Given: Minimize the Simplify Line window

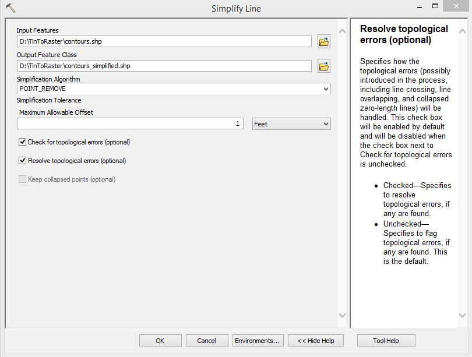Looking at the screenshot, I should (419, 7).
